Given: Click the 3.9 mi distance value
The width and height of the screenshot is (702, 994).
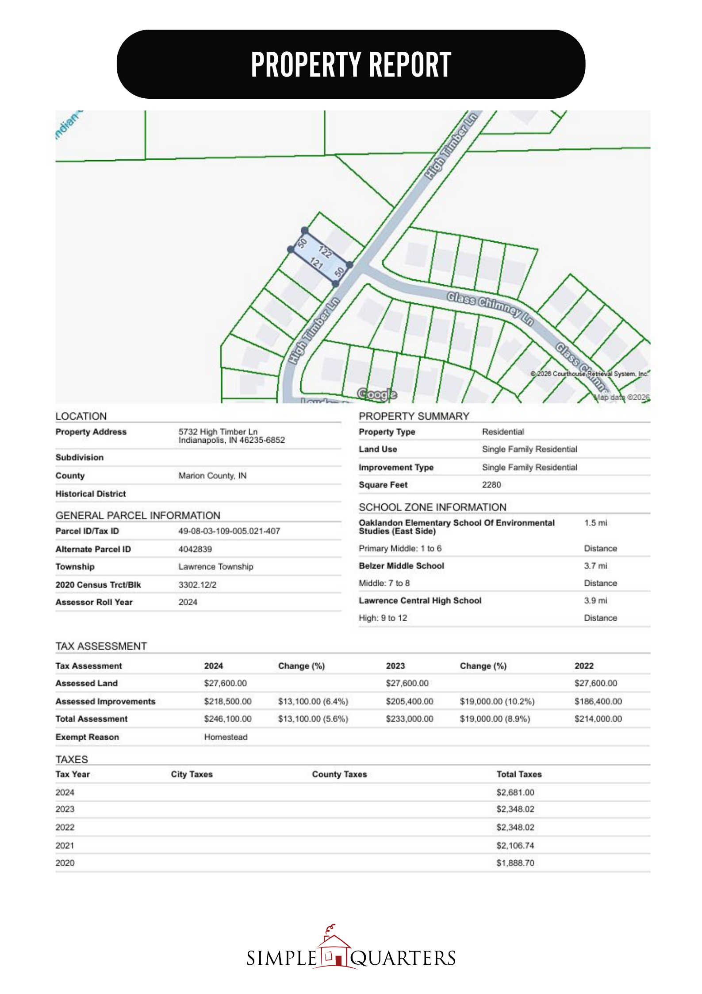Looking at the screenshot, I should point(595,600).
